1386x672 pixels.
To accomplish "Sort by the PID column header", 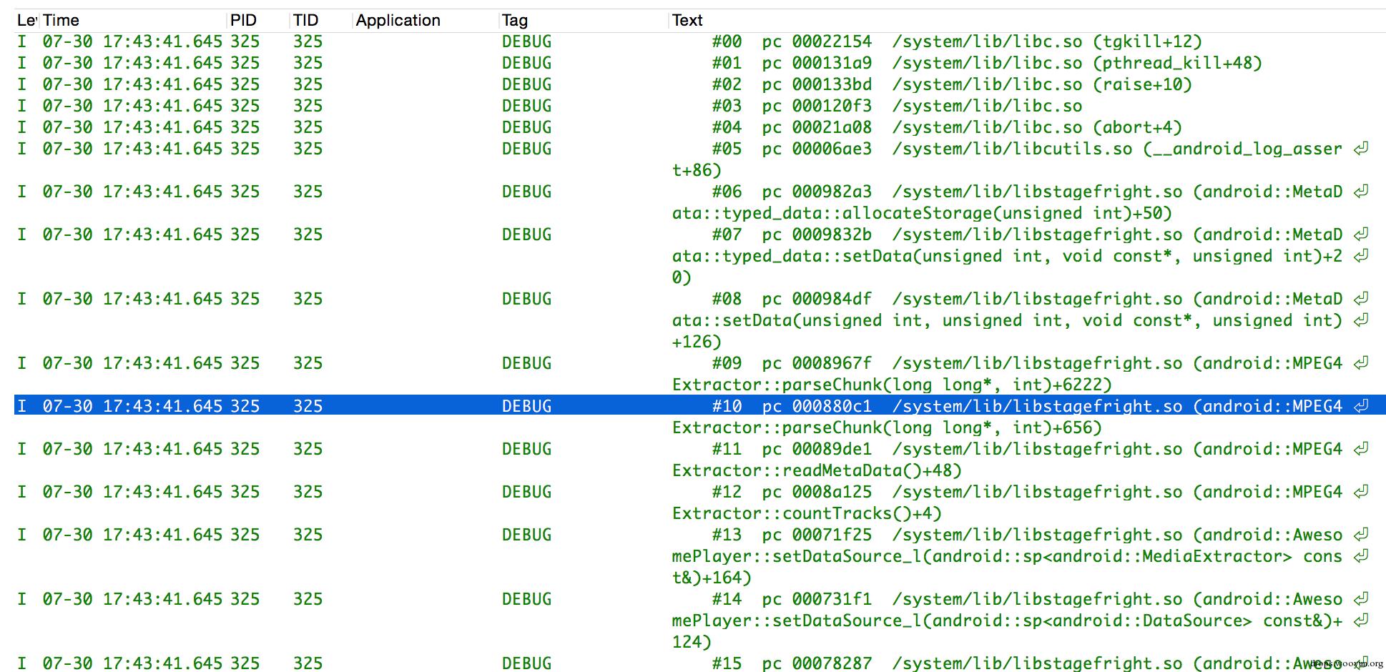I will (243, 21).
